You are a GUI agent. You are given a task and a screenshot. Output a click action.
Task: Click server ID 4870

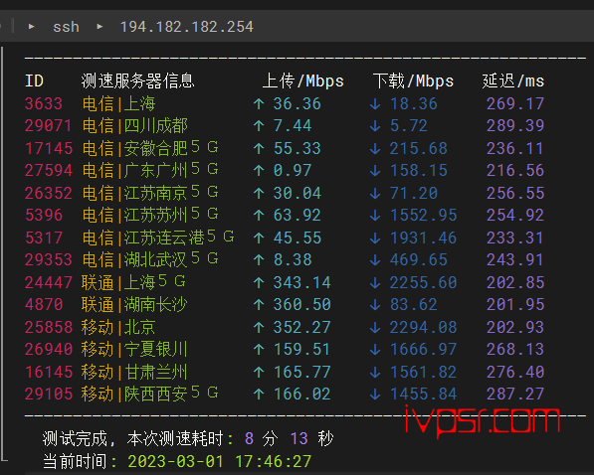44,304
